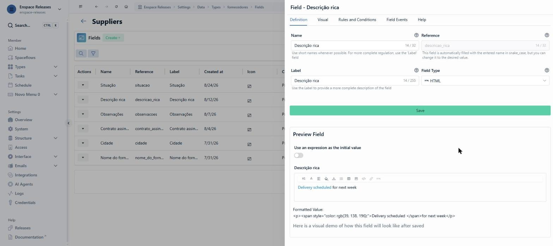The height and width of the screenshot is (246, 553).
Task: Open Releases in Help section
Action: click(23, 228)
